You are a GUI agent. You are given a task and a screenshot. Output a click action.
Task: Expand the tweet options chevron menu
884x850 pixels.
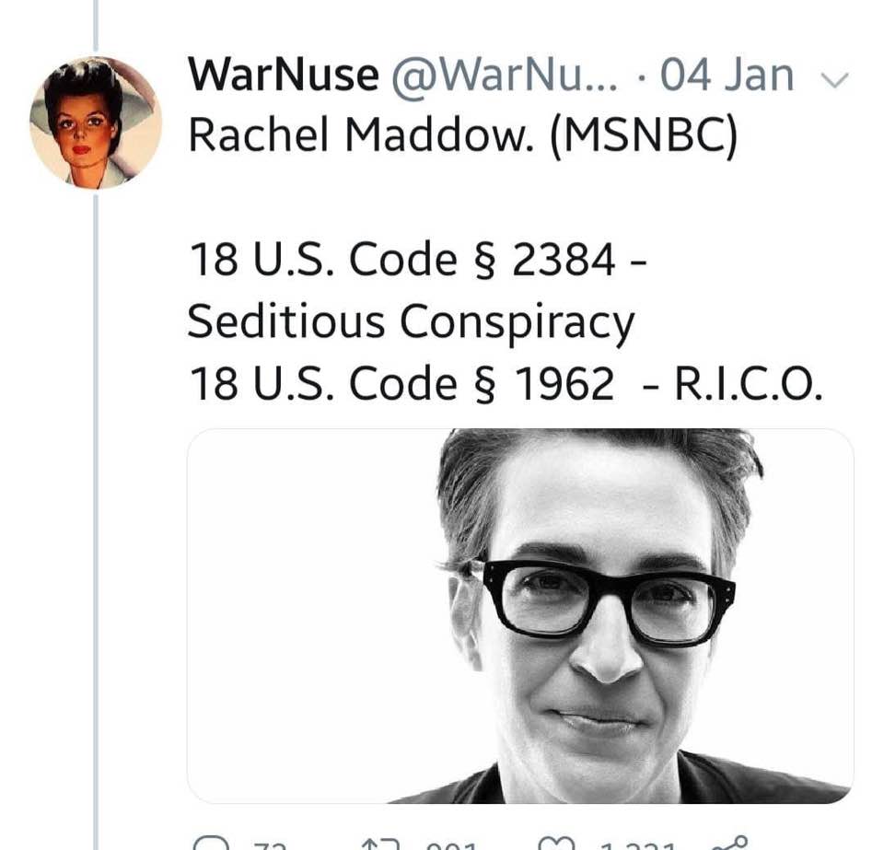(833, 80)
